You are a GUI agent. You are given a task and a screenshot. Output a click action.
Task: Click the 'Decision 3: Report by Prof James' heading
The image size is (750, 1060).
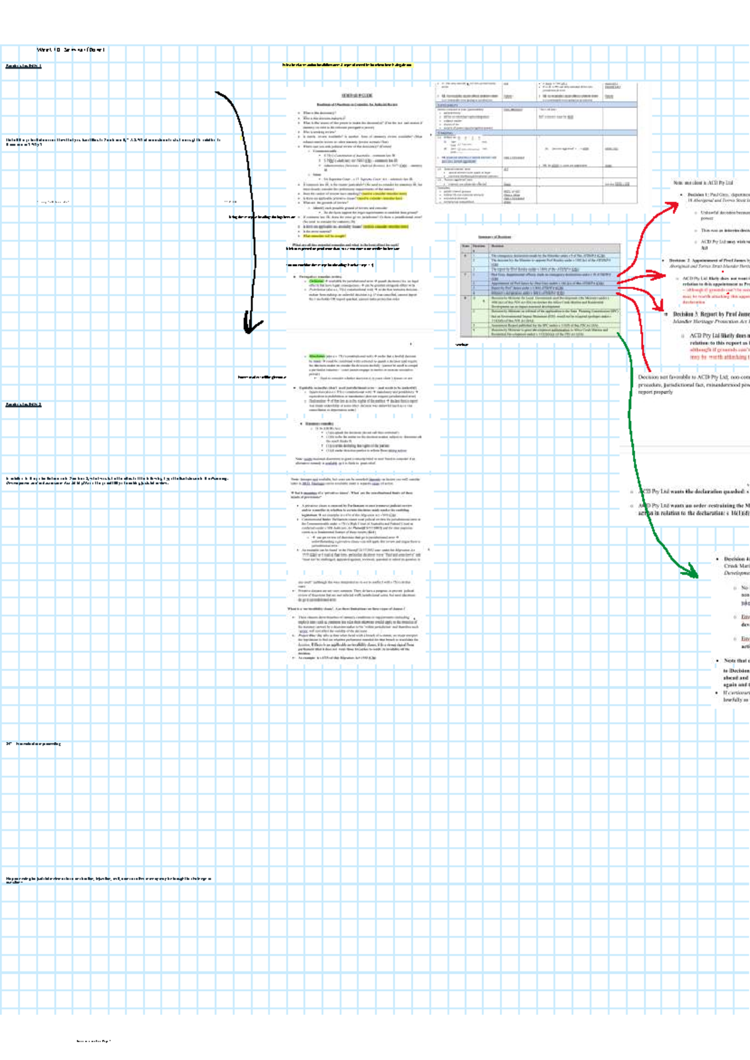[x=711, y=314]
